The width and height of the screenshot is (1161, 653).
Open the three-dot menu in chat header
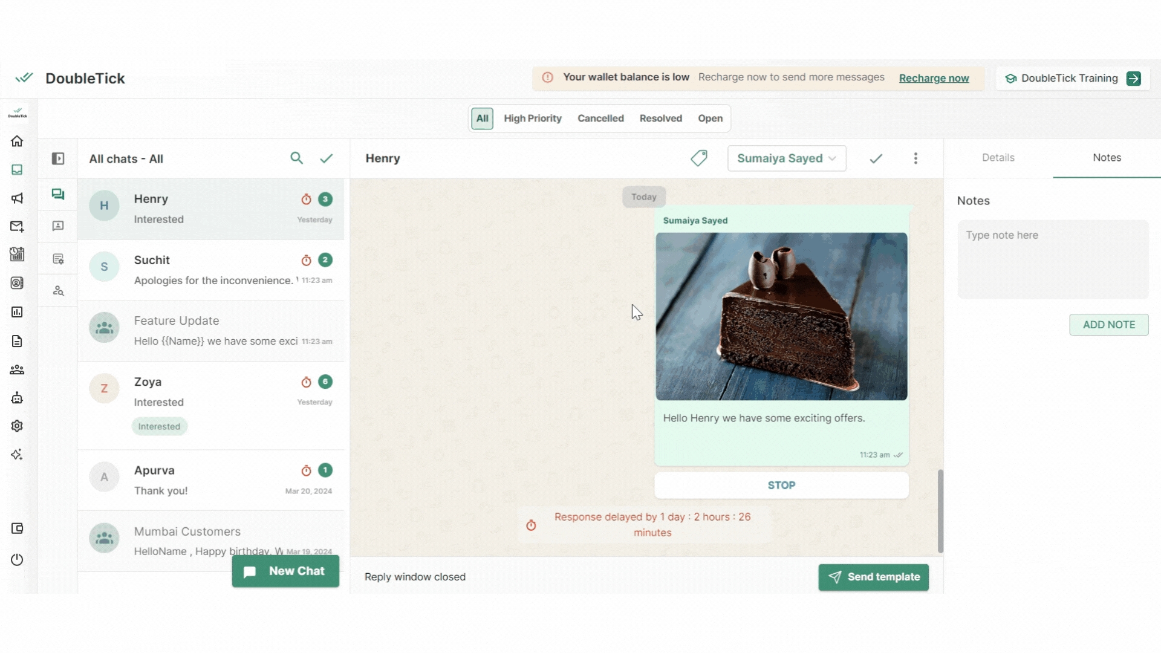coord(915,158)
